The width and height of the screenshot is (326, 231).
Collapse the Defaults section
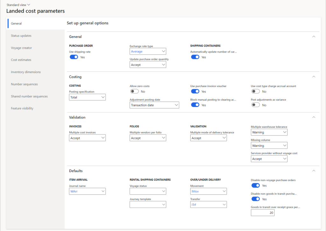click(314, 170)
